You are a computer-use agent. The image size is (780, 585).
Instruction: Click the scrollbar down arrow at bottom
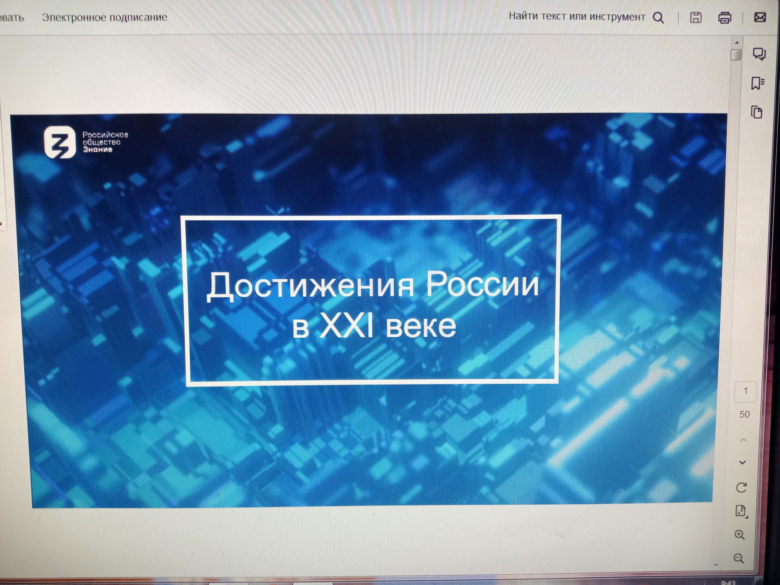(716, 565)
